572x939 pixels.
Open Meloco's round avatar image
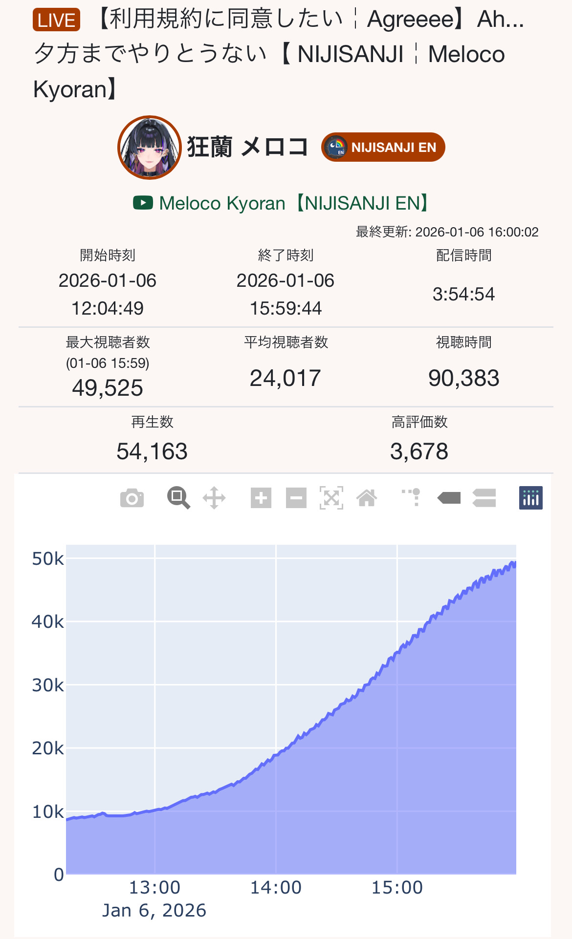click(x=149, y=147)
